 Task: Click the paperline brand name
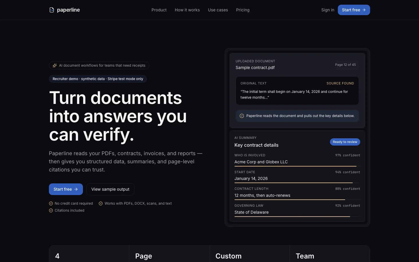point(68,10)
